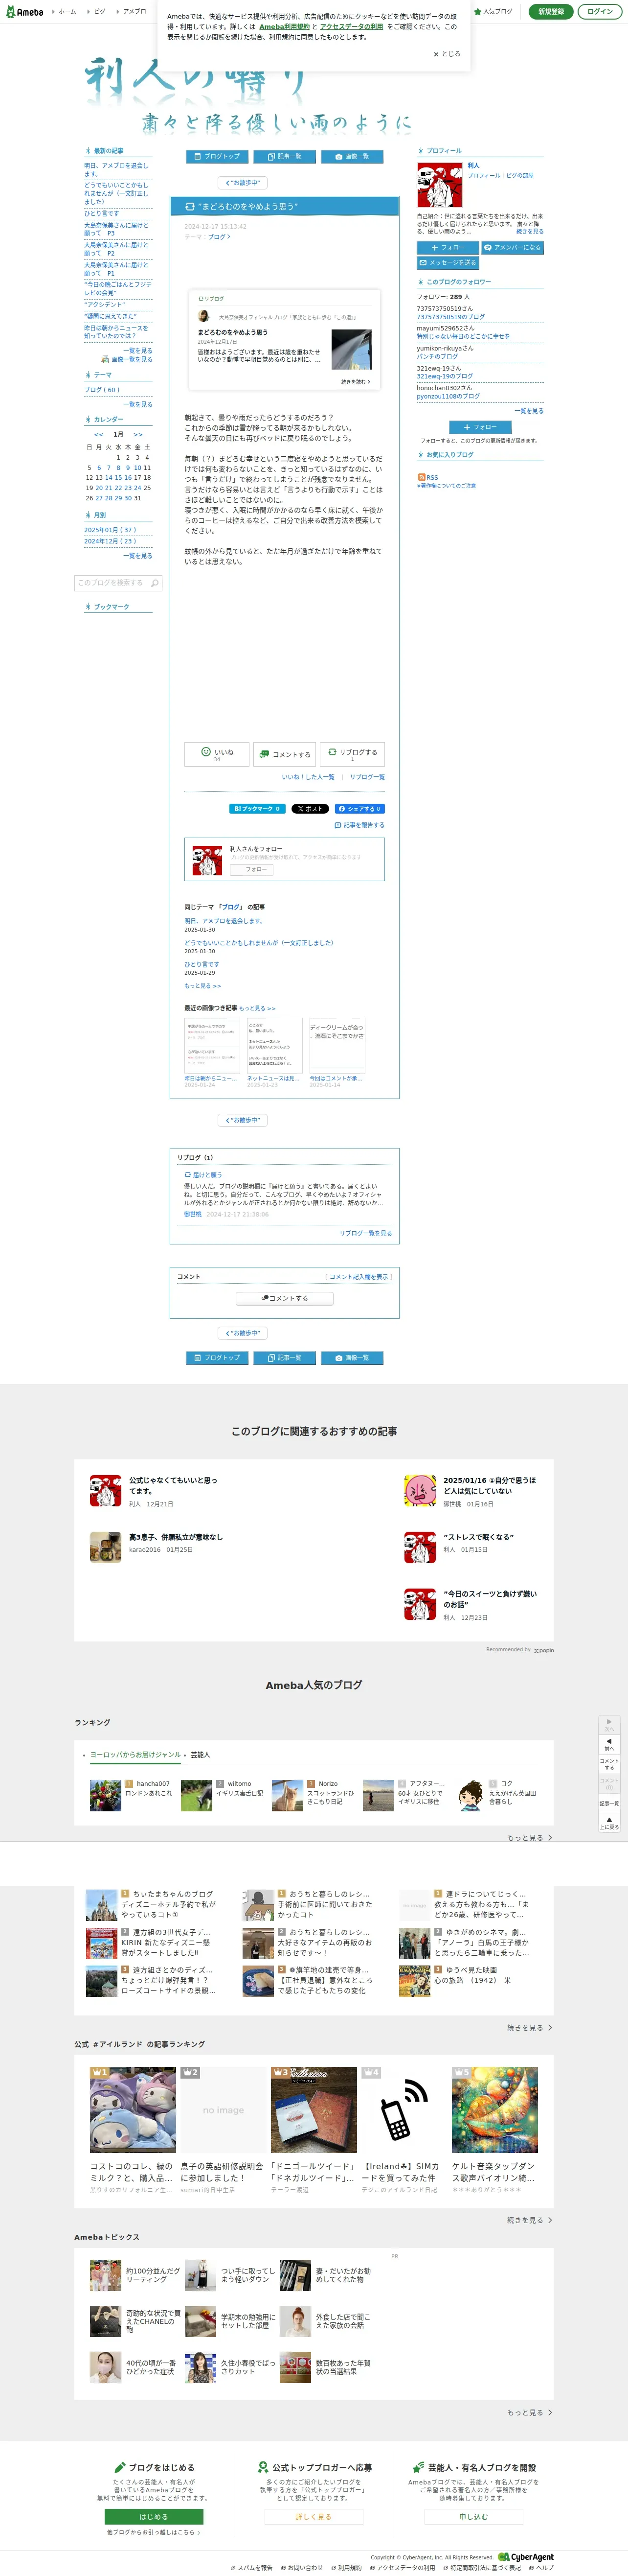Open the 【Ireland☘️】SIMカード article thumbnail
This screenshot has width=628, height=2576.
404,2110
